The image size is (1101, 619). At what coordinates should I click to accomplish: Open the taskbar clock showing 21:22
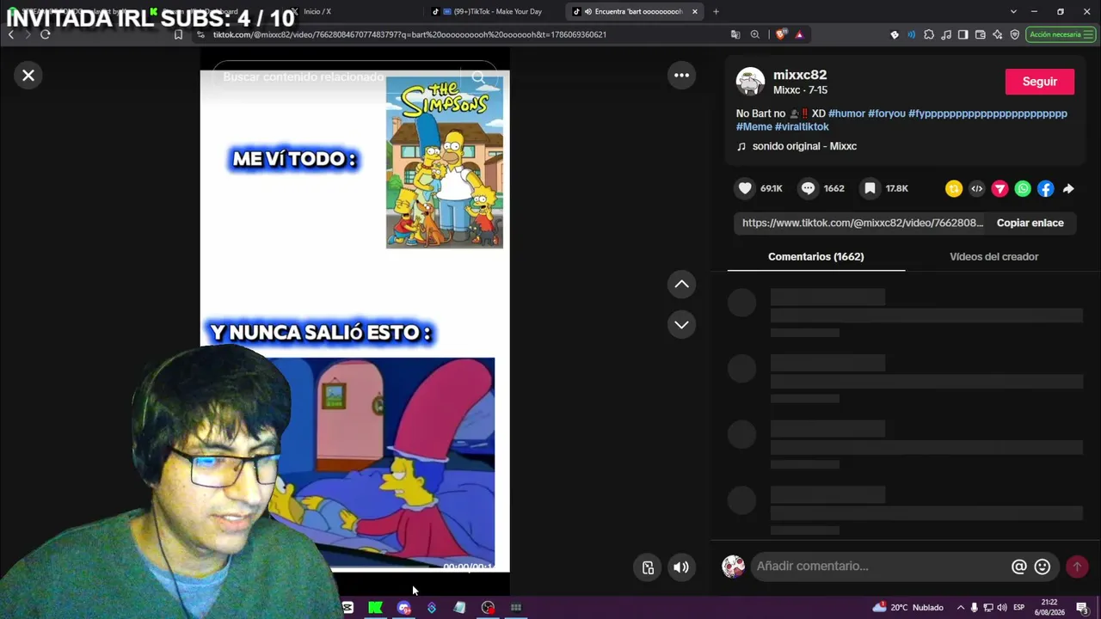point(1049,608)
